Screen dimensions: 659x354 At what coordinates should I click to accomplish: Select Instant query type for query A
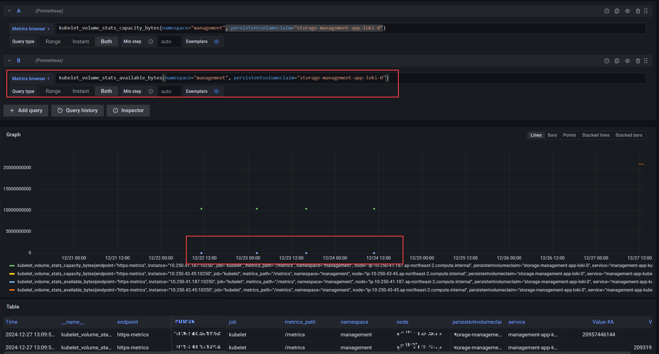point(81,42)
